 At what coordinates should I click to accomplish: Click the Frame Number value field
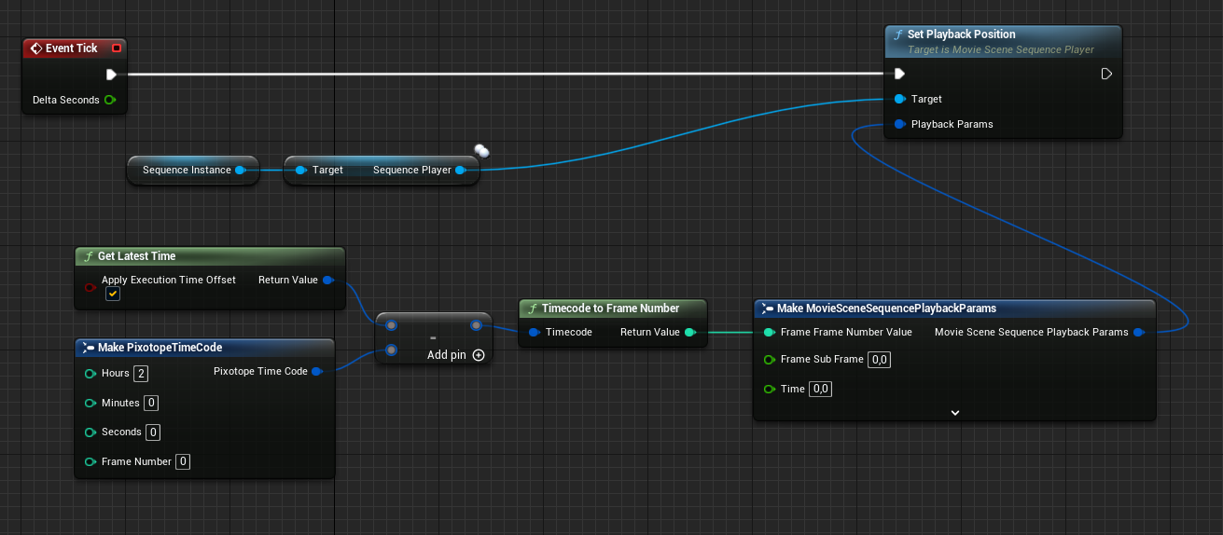(x=183, y=461)
